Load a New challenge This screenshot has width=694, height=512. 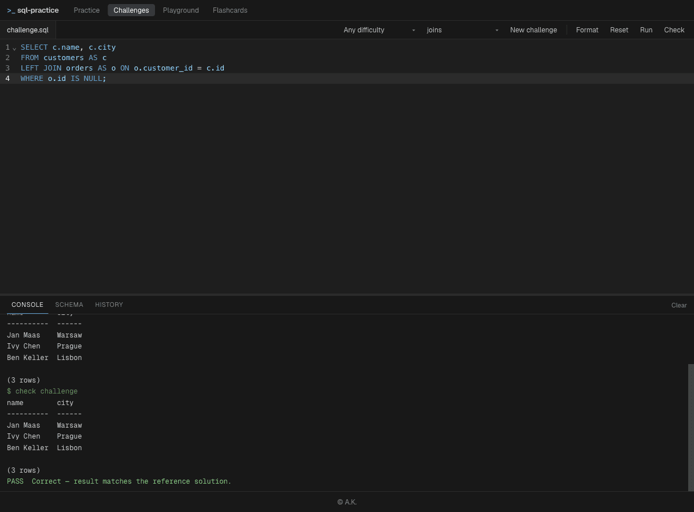533,30
